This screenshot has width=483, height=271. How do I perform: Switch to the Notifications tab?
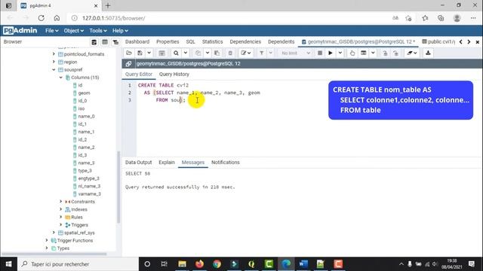pos(225,163)
